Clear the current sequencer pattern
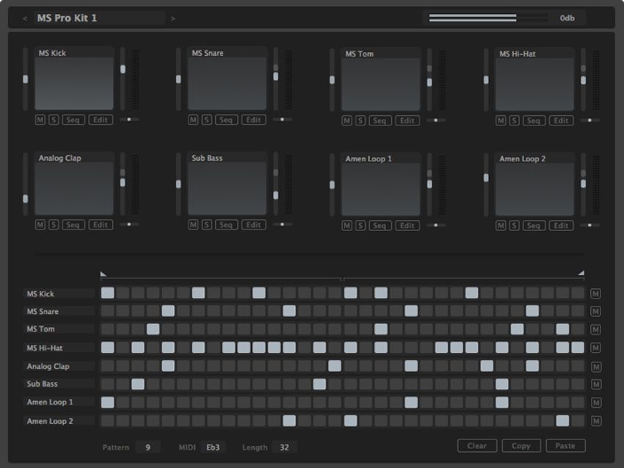Screen dimensions: 624x468 click(x=476, y=445)
